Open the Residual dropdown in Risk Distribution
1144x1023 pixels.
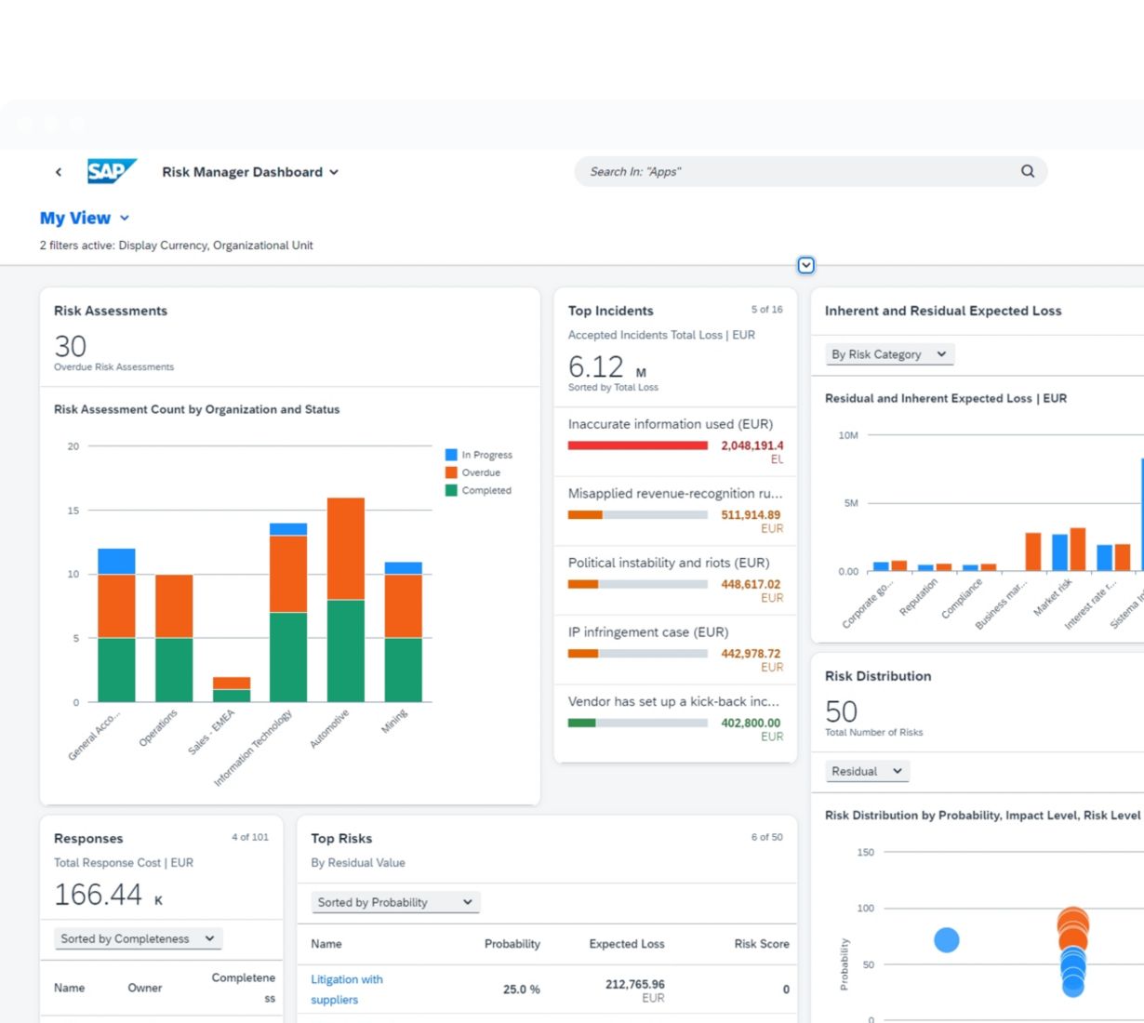click(x=866, y=771)
